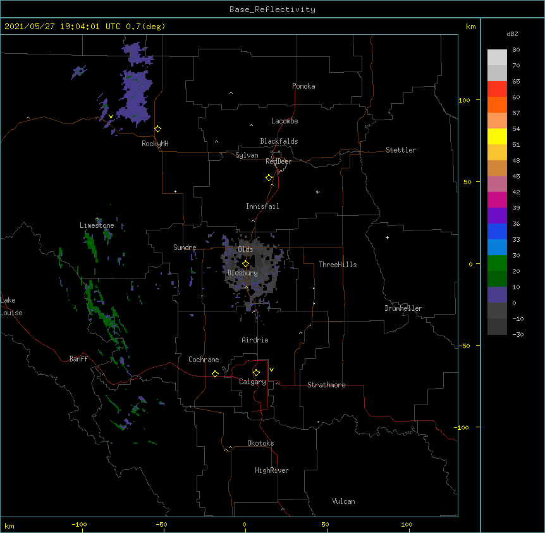
Task: Select the red 60-65 dBZ legend swatch
Action: pyautogui.click(x=497, y=89)
